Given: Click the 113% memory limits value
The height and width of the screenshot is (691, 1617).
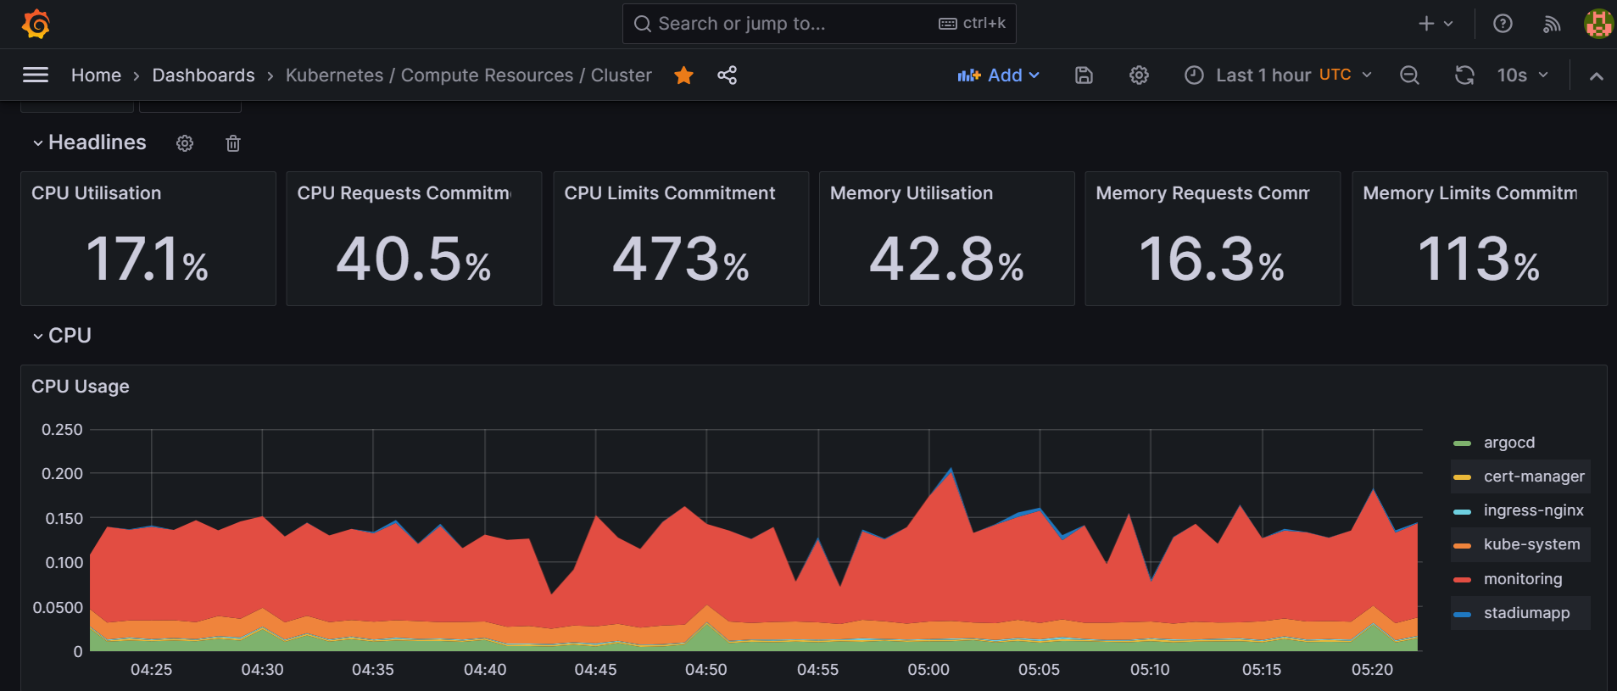Looking at the screenshot, I should pos(1479,259).
